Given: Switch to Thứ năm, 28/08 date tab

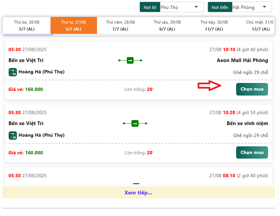Looking at the screenshot, I should [120, 26].
